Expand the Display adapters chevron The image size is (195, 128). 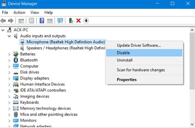9,79
